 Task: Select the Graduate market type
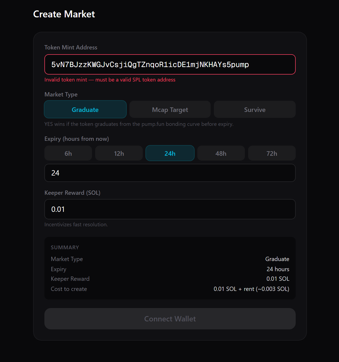(x=85, y=109)
